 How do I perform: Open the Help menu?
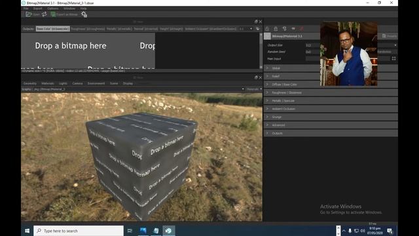click(x=83, y=9)
